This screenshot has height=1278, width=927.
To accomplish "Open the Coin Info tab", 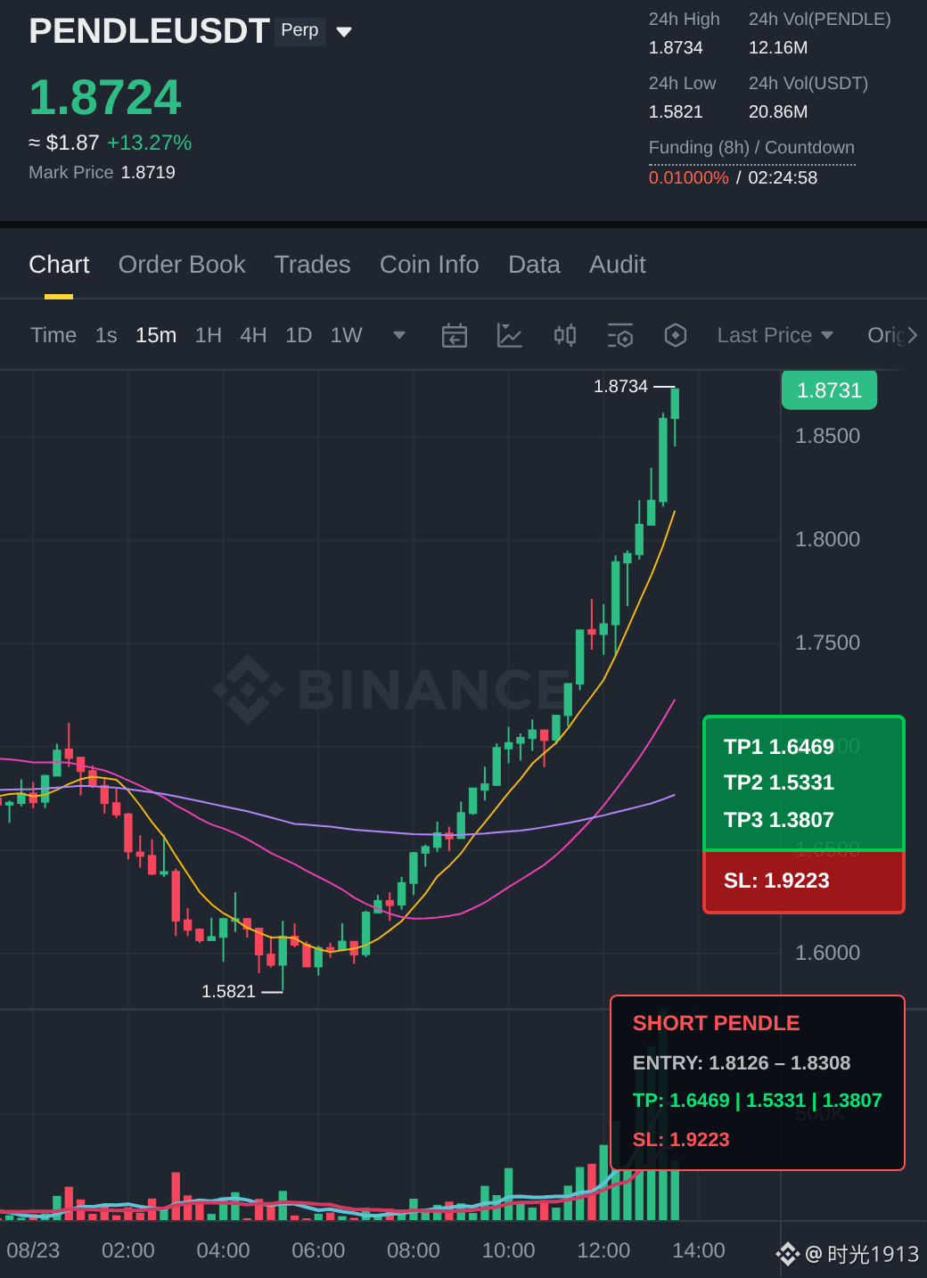I will (429, 265).
